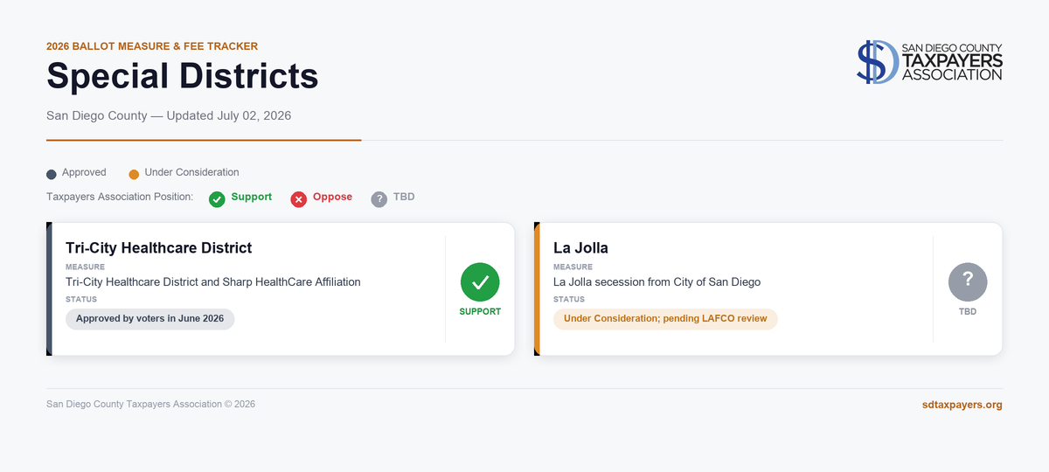Click the 'Under Consideration; pending LAFCO review' status pill
The image size is (1049, 472).
[665, 319]
